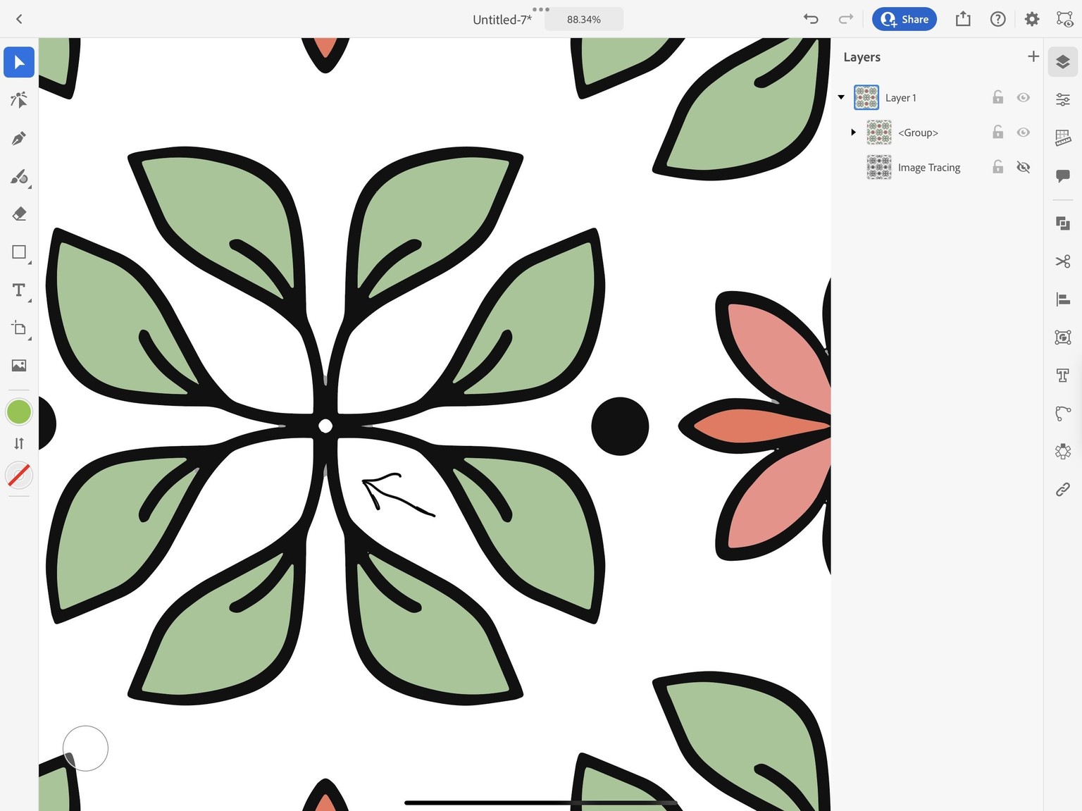Select the Rectangle shape tool

pos(19,252)
